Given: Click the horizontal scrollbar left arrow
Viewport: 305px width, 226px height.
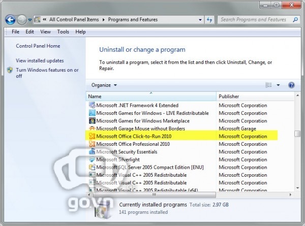Looking at the screenshot, I should [89, 195].
